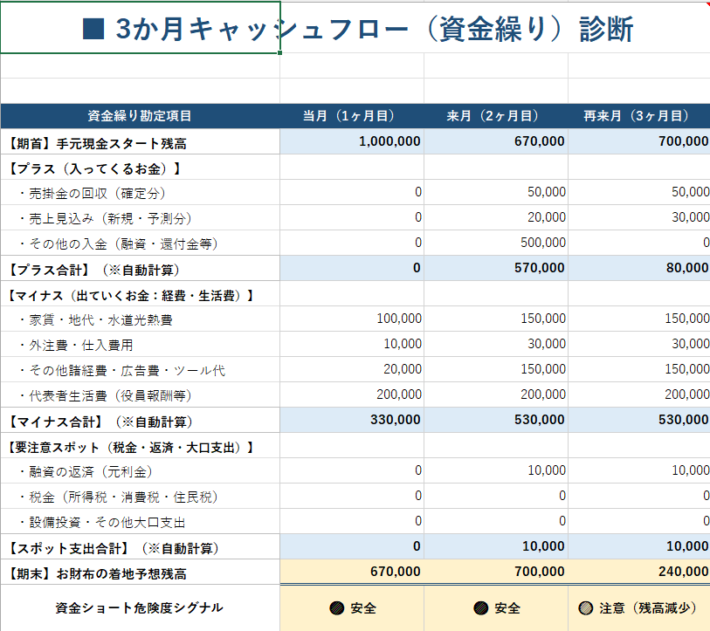Click the その他諸経費・広告費・ツール代 label

[x=121, y=371]
